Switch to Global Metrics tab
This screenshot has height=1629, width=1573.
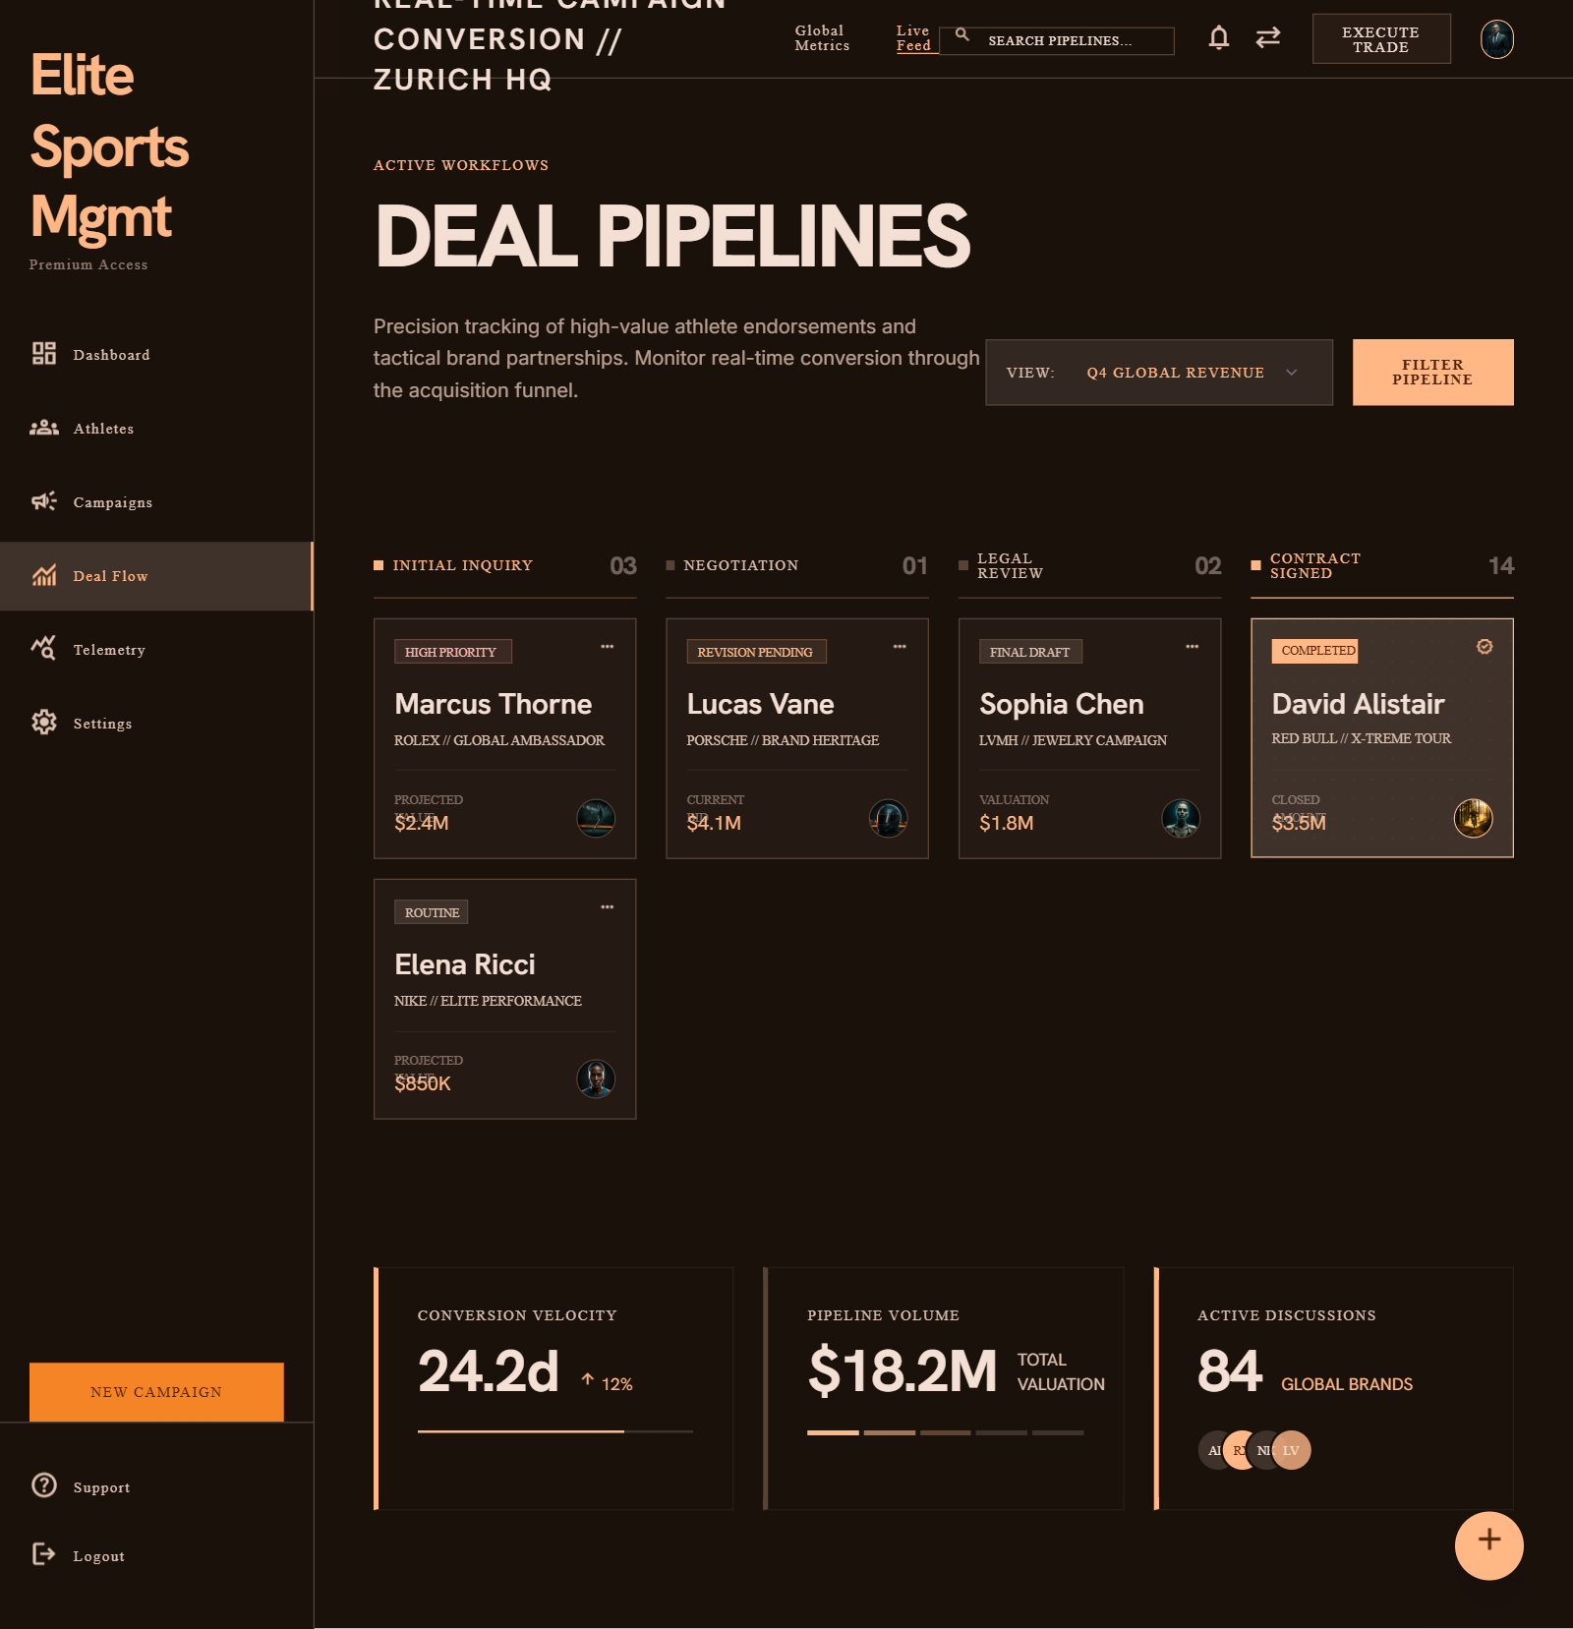pos(822,38)
